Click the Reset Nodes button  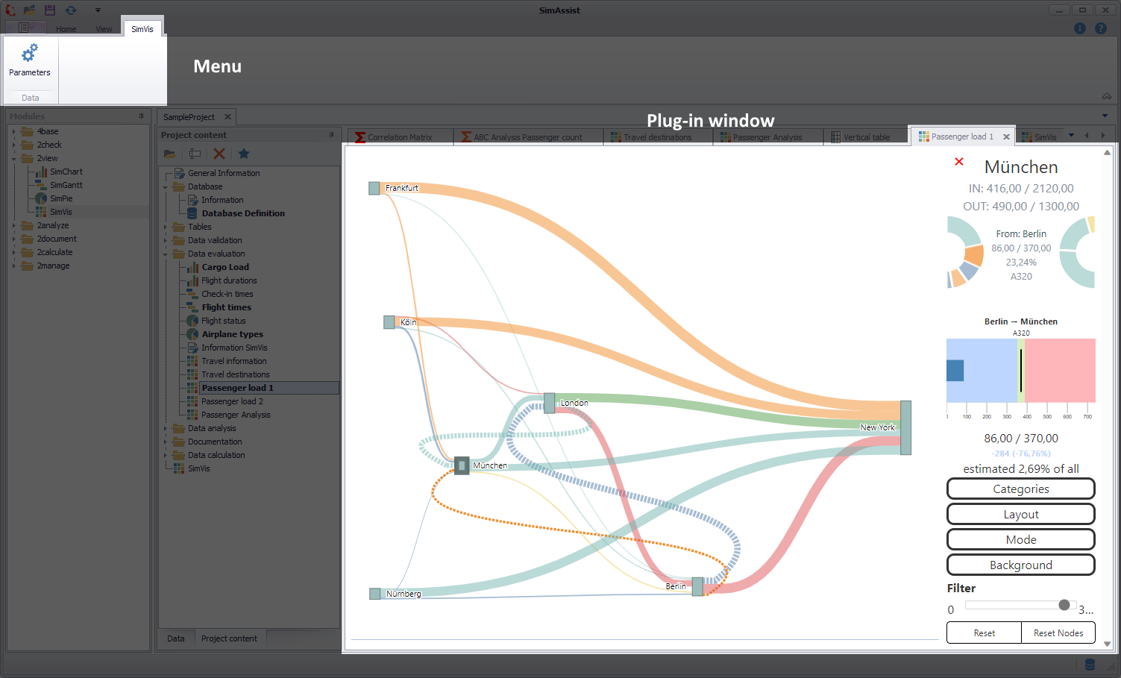(1058, 633)
